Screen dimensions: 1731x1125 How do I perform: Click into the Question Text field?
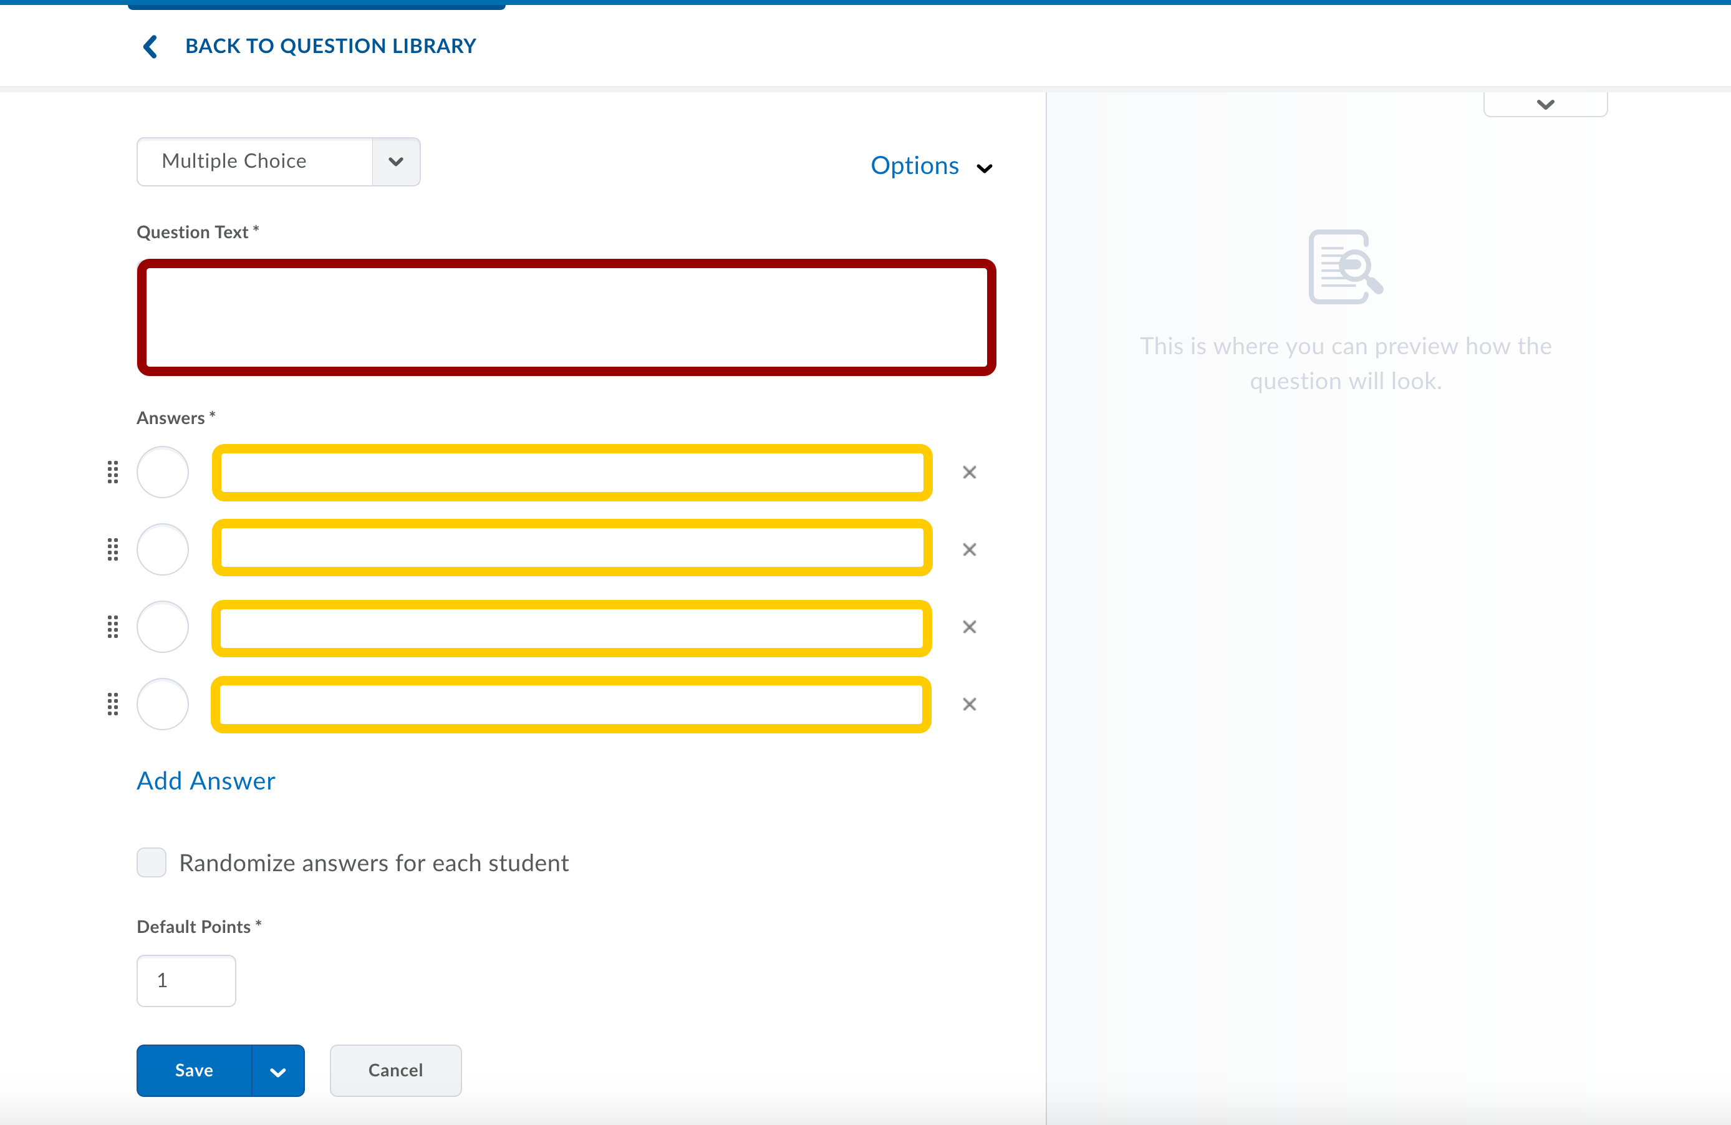566,318
